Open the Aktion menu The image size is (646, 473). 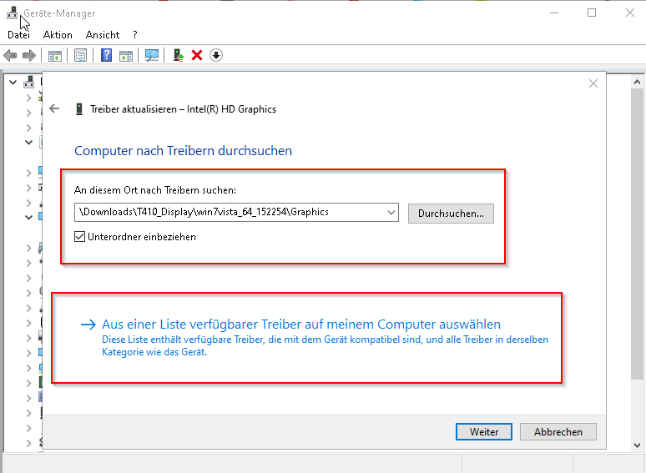pos(58,35)
